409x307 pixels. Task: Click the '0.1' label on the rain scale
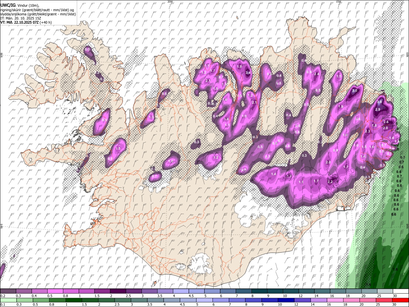(x=2, y=304)
